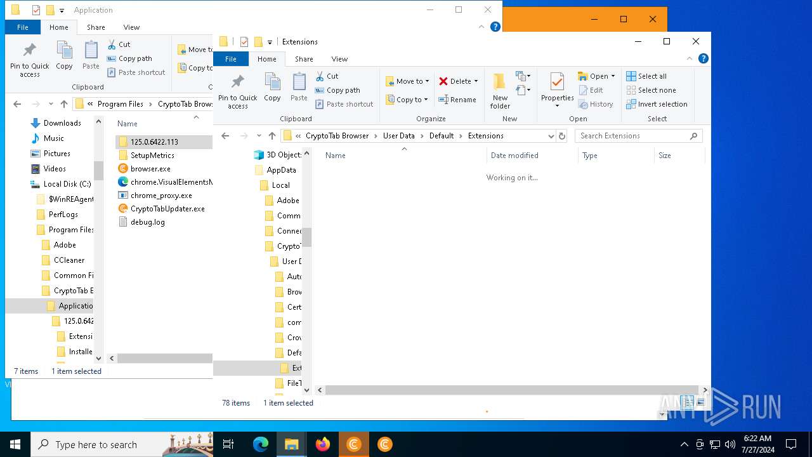Open Firefox from taskbar
Viewport: 812px width, 457px height.
[323, 444]
